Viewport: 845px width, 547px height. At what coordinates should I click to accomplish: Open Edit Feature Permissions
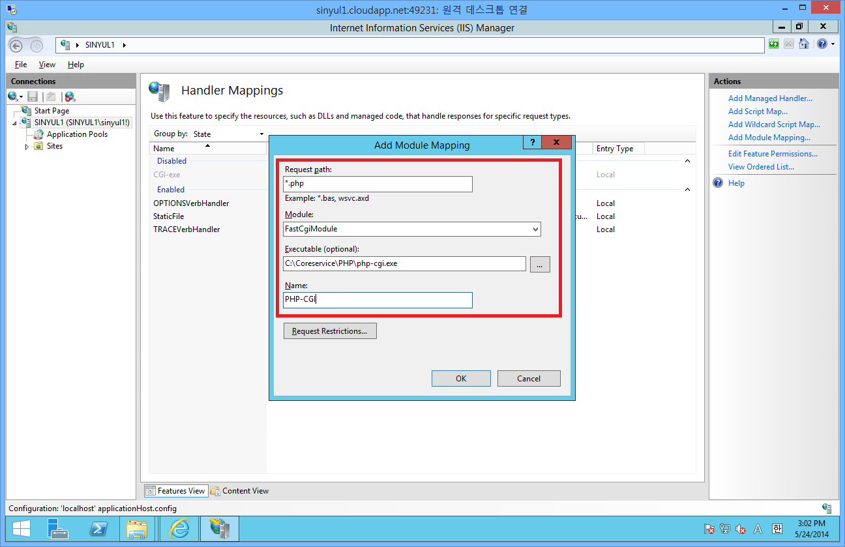(773, 154)
